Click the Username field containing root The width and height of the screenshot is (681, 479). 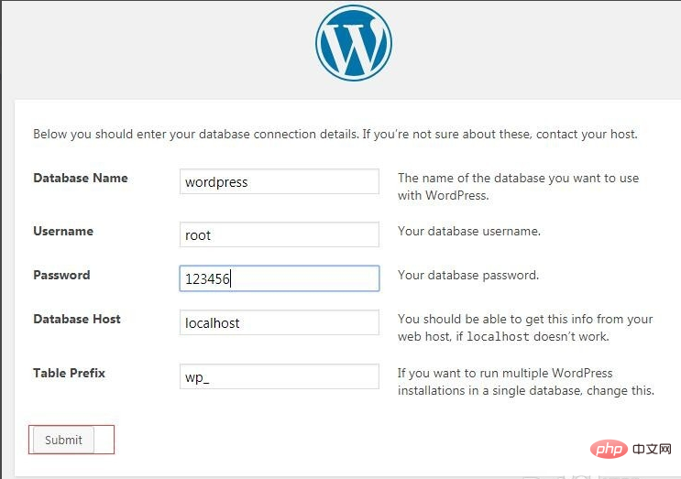click(280, 234)
